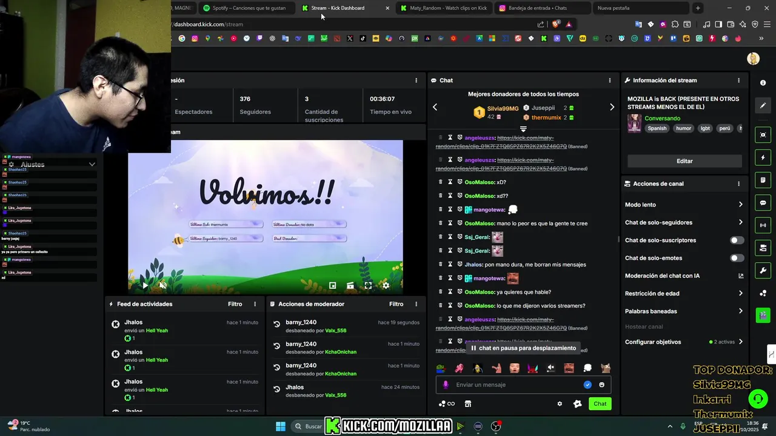Toggle theater mode in stream preview
Image resolution: width=776 pixels, height=436 pixels.
coord(350,285)
